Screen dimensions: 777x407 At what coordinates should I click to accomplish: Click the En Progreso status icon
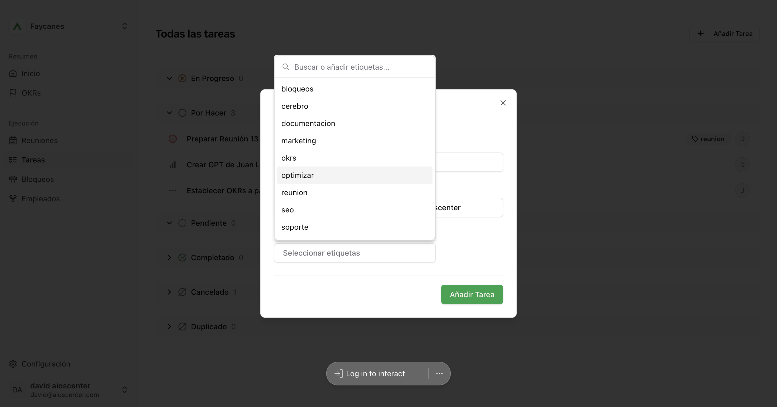pyautogui.click(x=182, y=79)
